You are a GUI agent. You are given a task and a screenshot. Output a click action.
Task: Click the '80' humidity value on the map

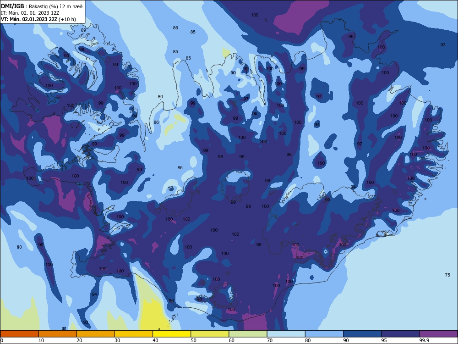tap(160, 96)
